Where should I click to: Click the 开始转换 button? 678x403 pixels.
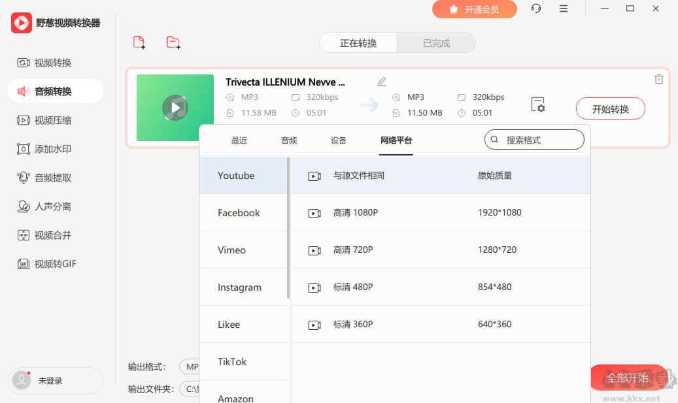coord(610,108)
